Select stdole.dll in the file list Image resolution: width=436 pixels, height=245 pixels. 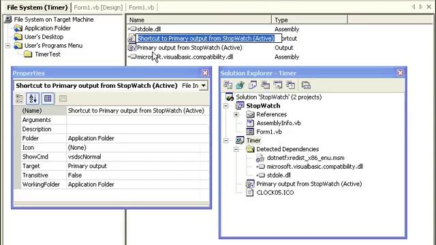coord(149,29)
